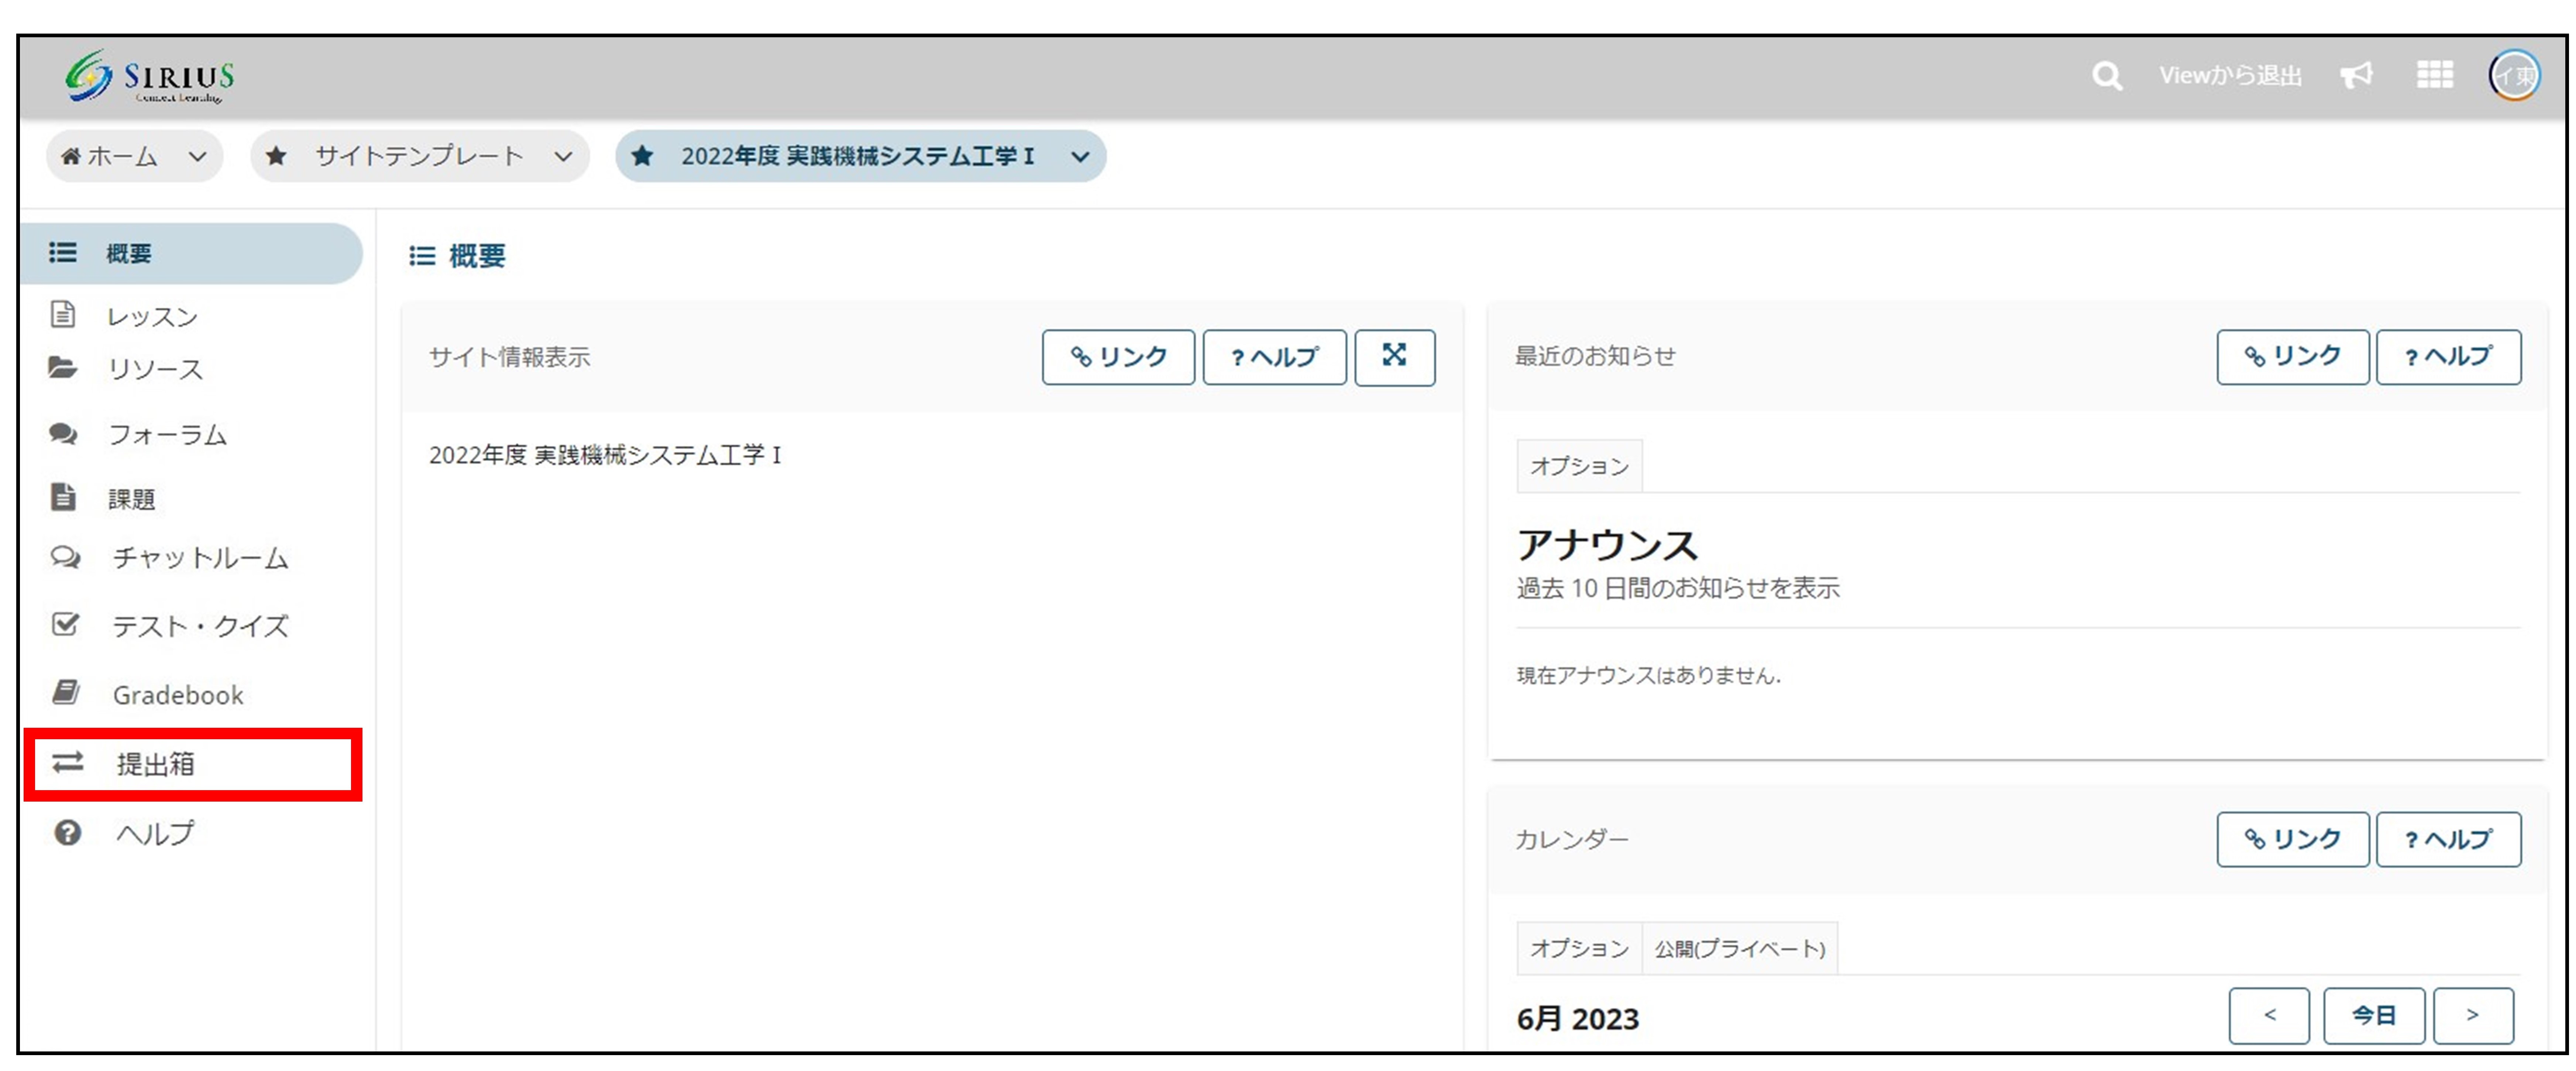Click Viewから退出 in the header
This screenshot has height=1071, width=2576.
coord(2230,76)
